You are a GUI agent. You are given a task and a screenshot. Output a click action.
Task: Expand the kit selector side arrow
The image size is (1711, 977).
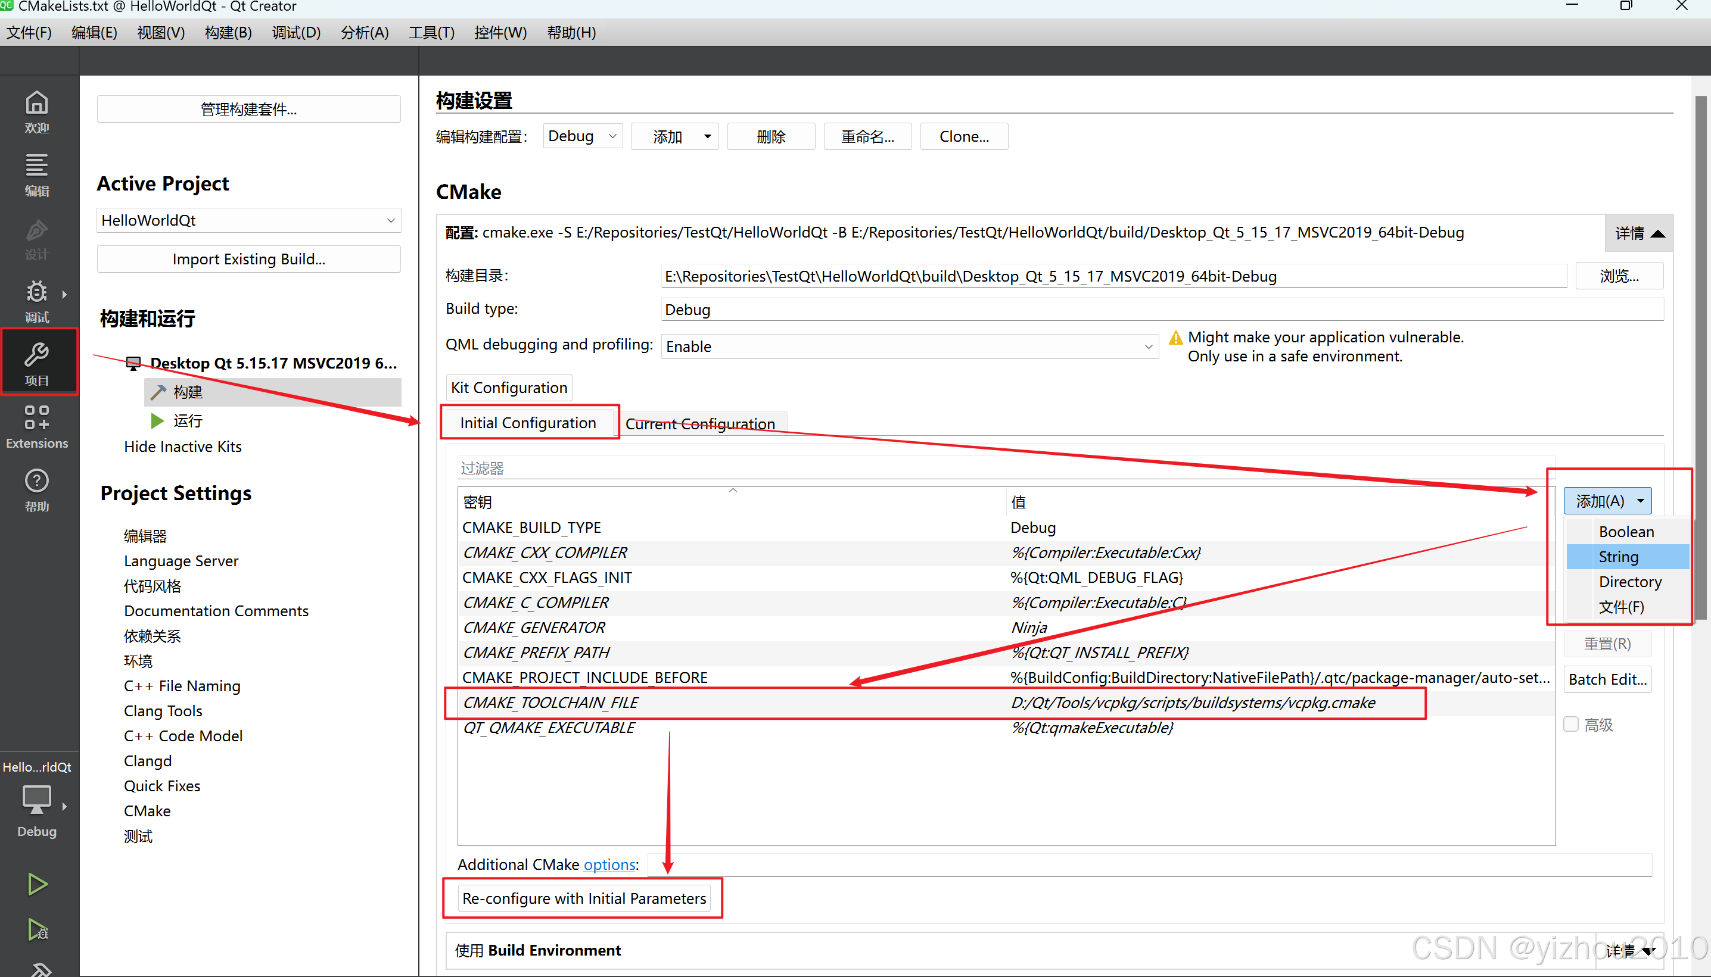64,806
